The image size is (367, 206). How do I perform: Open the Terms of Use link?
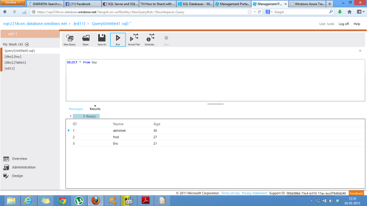[231, 193]
